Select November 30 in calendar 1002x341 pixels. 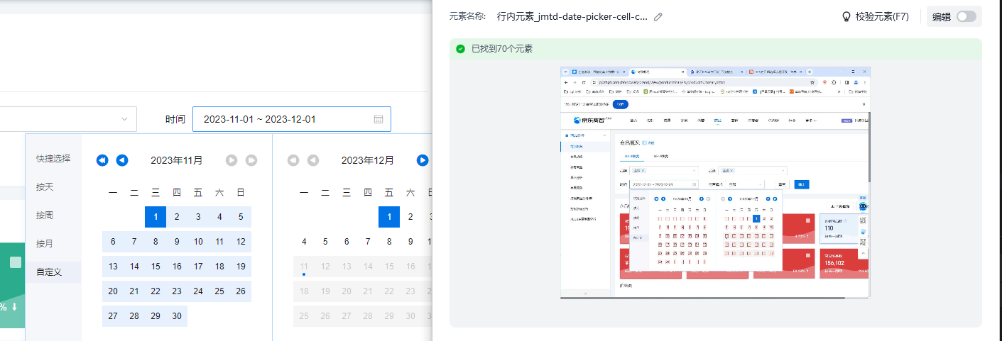point(177,316)
